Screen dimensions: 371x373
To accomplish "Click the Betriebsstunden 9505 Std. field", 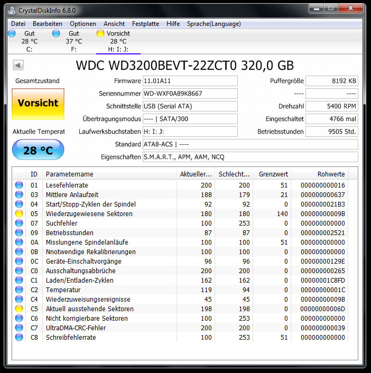I will 332,132.
